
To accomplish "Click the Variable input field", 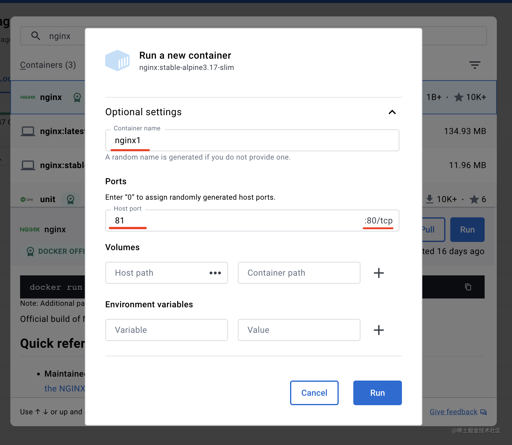I will [166, 330].
